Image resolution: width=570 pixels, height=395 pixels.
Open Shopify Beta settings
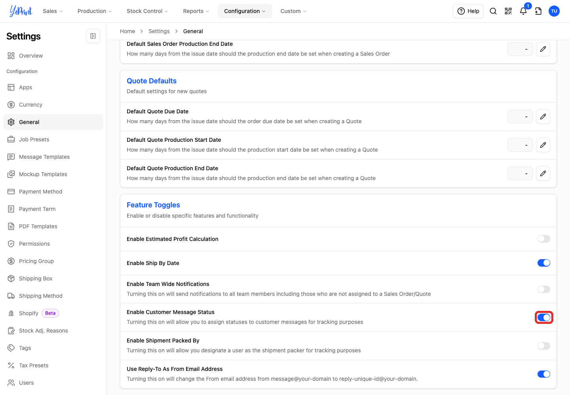tap(53, 313)
